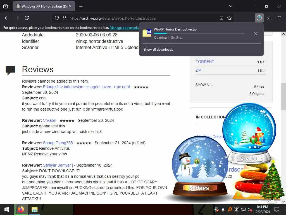Open the tracking protection shield icon
The height and width of the screenshot is (215, 286).
click(x=57, y=18)
